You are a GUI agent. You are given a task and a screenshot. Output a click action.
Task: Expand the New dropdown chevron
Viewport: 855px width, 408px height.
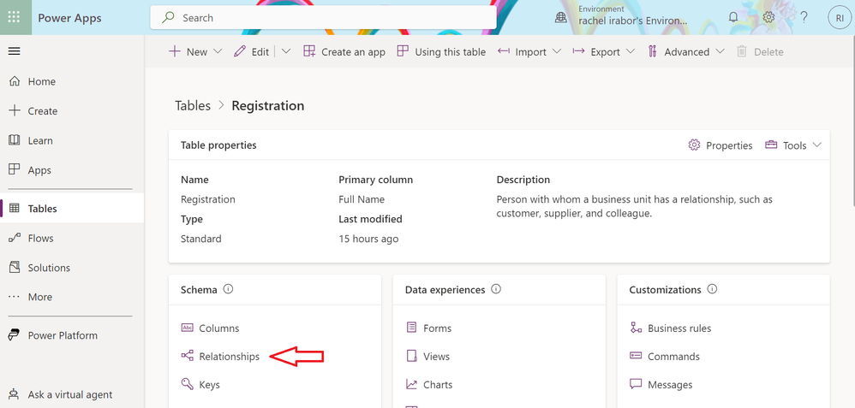(218, 52)
